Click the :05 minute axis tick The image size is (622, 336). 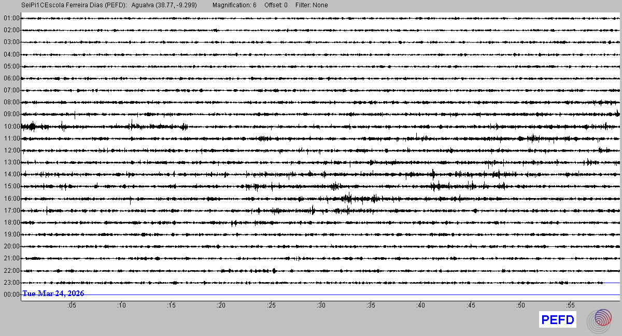click(x=72, y=305)
